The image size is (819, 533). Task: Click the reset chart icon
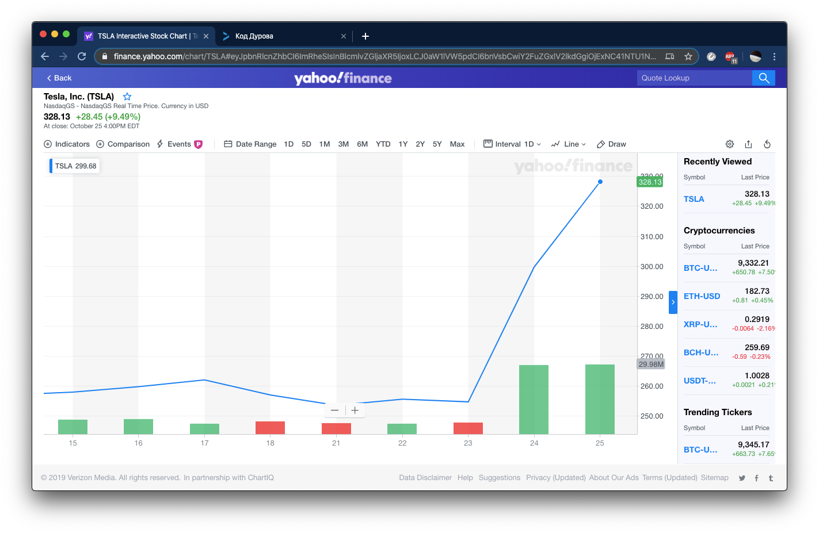(767, 144)
